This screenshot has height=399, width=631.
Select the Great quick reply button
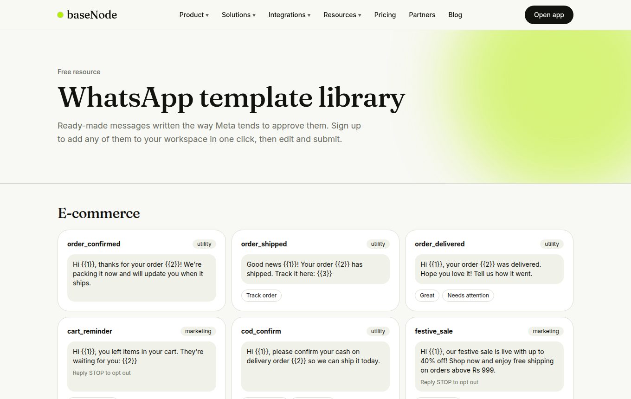pyautogui.click(x=427, y=296)
